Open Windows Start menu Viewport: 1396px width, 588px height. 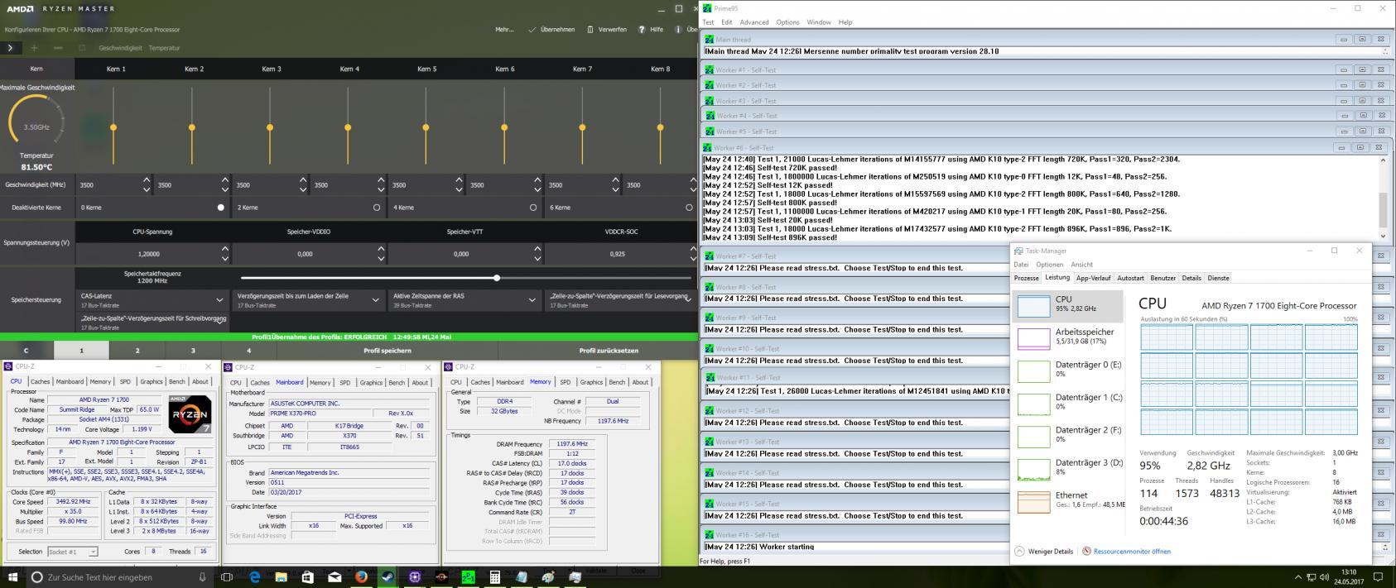pyautogui.click(x=12, y=576)
